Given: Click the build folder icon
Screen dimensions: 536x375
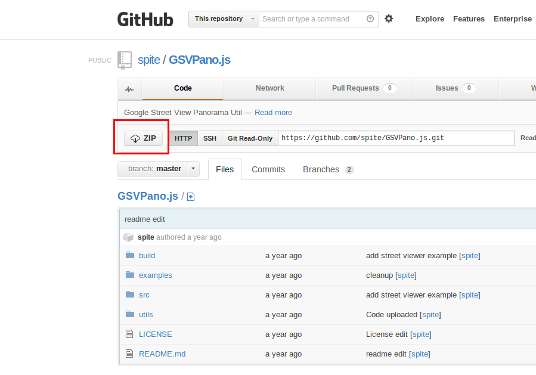Looking at the screenshot, I should coord(130,255).
